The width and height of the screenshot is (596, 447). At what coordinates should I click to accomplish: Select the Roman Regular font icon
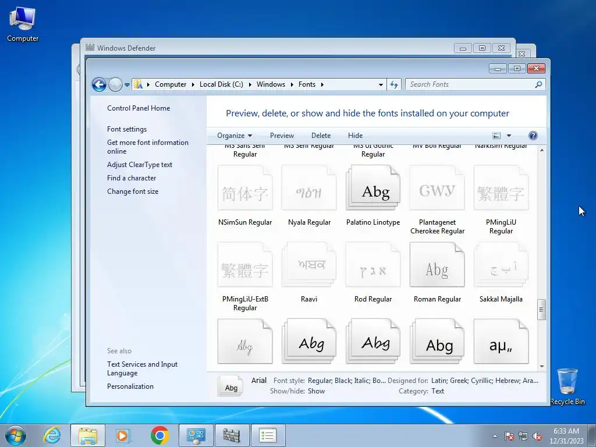coord(437,265)
